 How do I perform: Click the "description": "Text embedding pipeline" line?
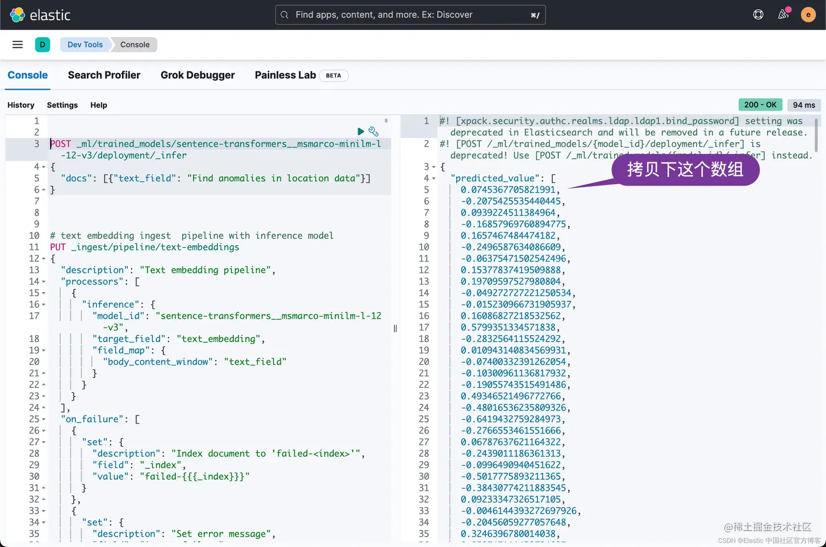pyautogui.click(x=168, y=270)
